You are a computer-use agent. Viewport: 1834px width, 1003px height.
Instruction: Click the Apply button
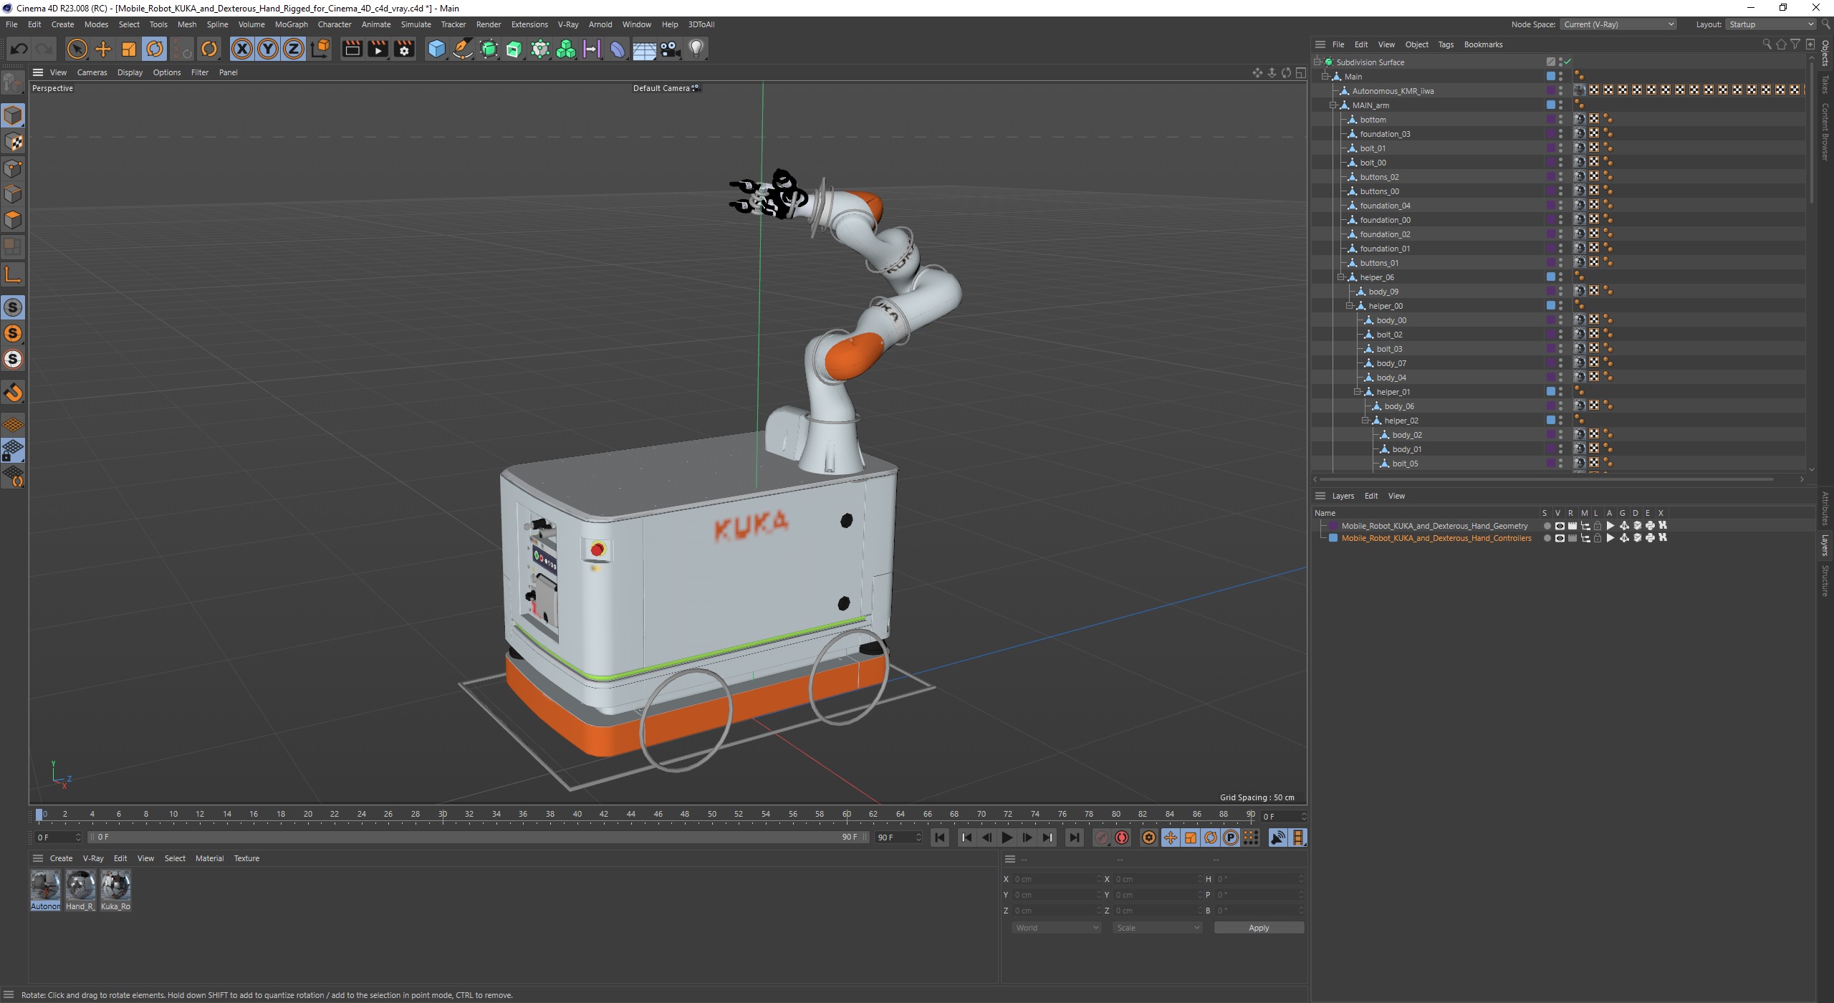(x=1259, y=928)
